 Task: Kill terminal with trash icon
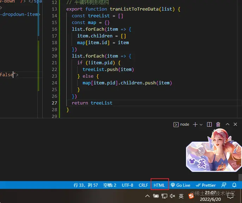(218, 124)
